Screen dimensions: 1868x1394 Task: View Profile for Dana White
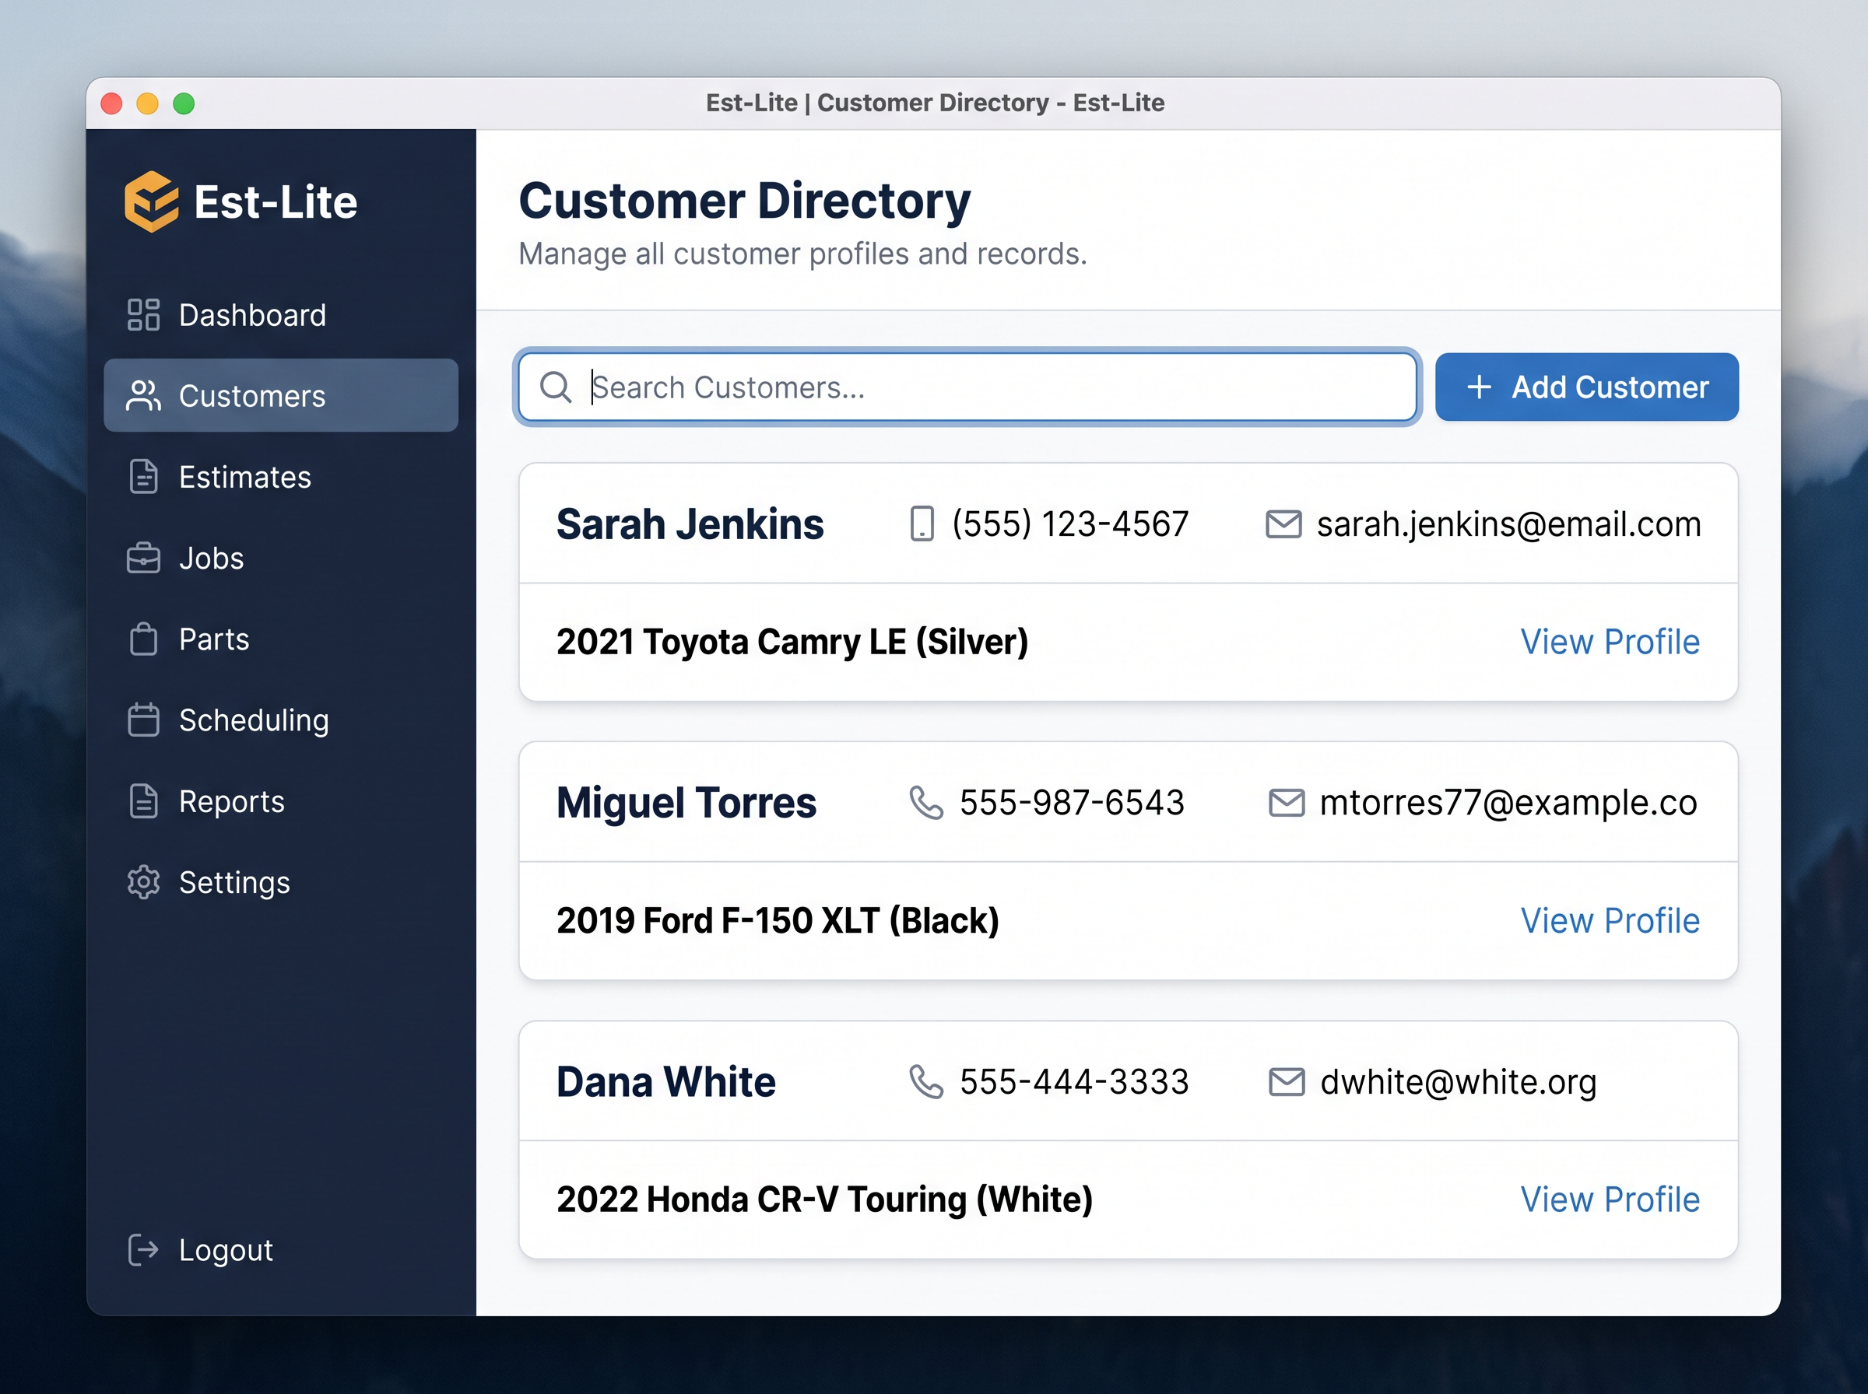click(x=1609, y=1199)
